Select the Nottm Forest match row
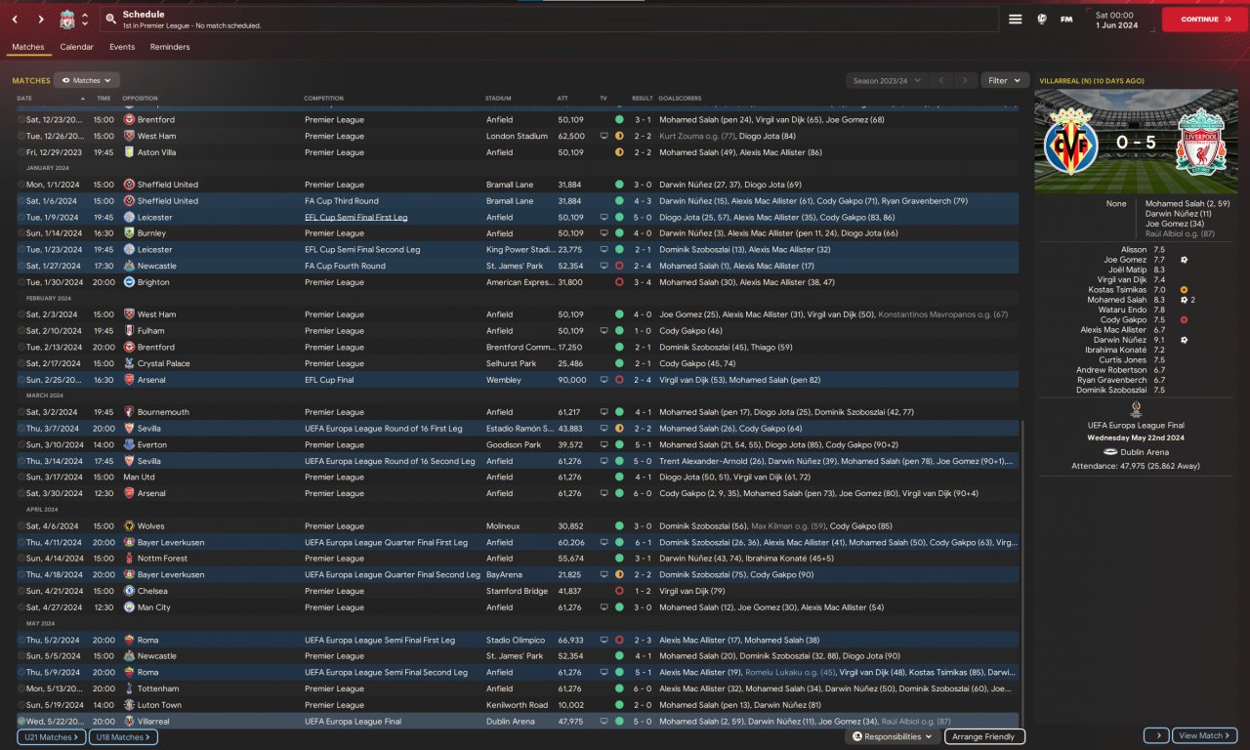The image size is (1250, 750). [517, 559]
